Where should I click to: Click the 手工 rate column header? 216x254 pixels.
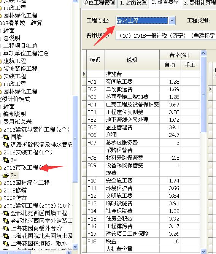[x=190, y=65]
